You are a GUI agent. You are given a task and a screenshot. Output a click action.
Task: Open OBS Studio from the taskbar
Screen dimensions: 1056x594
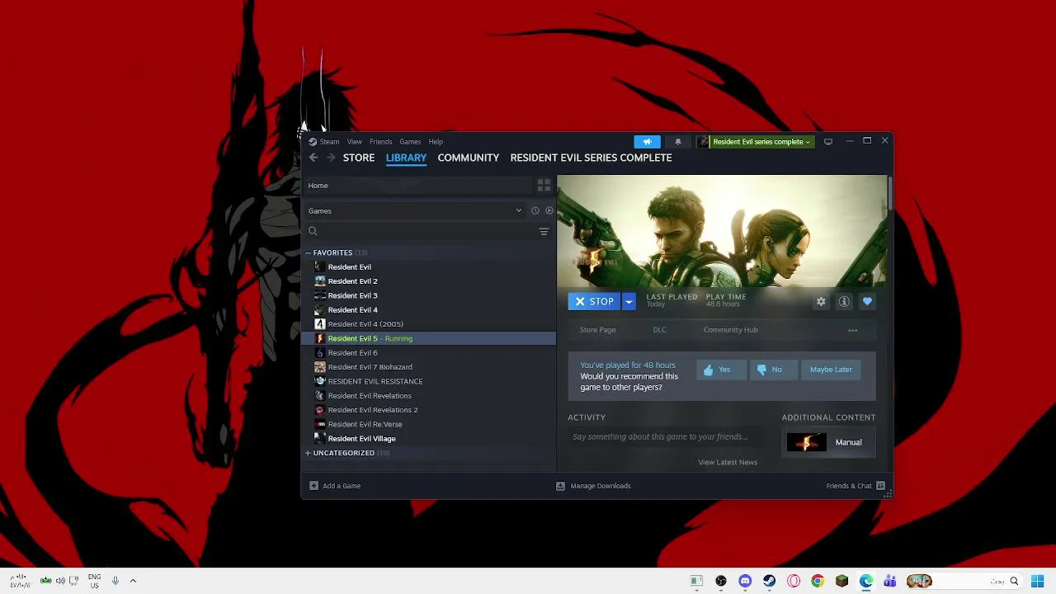[721, 582]
